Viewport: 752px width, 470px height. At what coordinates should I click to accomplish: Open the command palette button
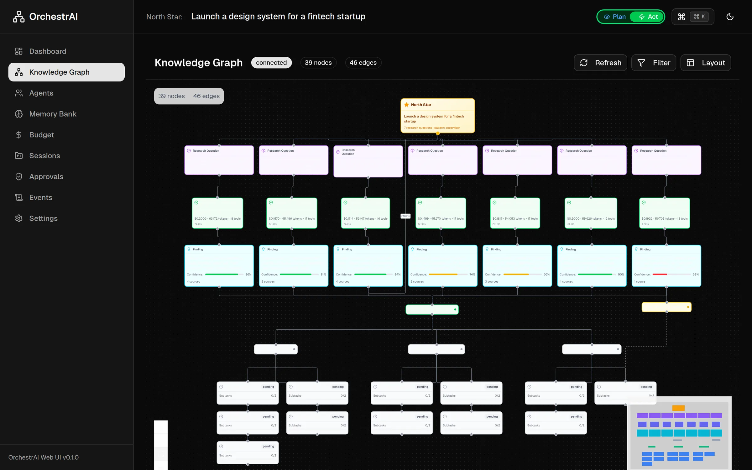pyautogui.click(x=693, y=17)
